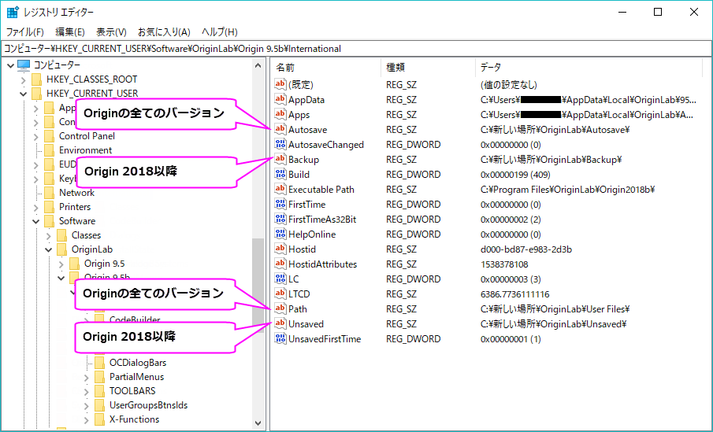Click the DWORD icon next to Build
This screenshot has height=432, width=713.
(x=280, y=175)
